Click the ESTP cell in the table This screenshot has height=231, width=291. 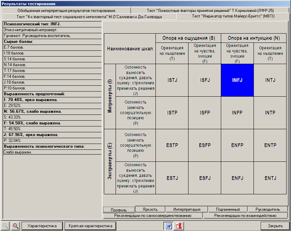point(172,145)
